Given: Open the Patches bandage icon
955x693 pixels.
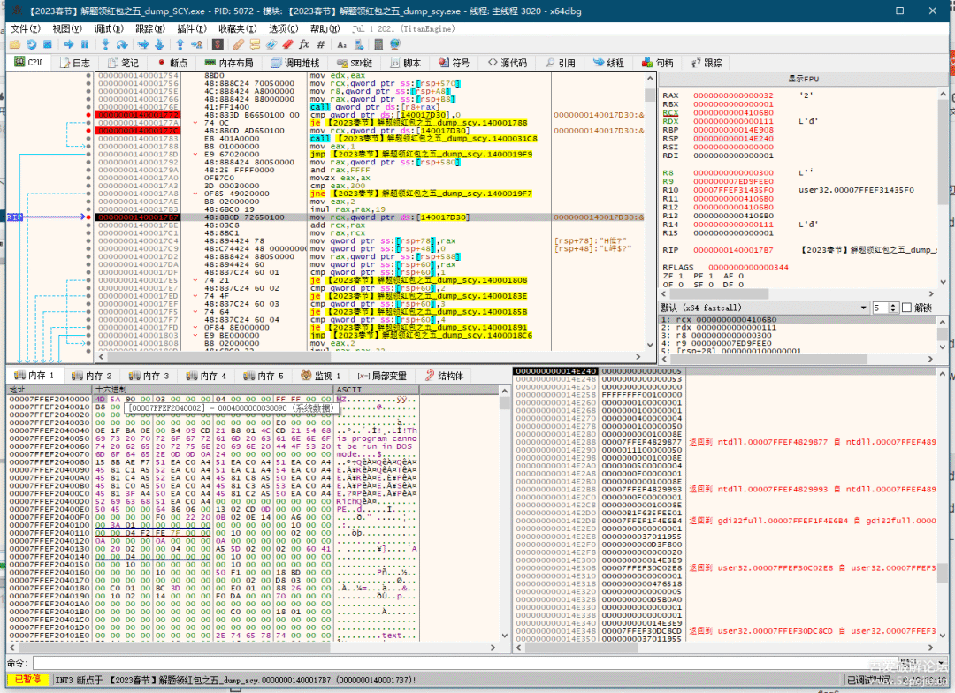Looking at the screenshot, I should click(x=238, y=44).
